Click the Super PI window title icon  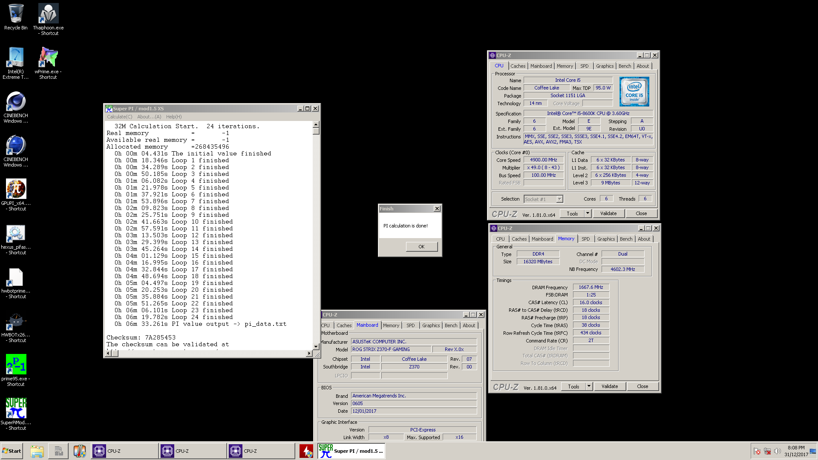click(x=109, y=109)
